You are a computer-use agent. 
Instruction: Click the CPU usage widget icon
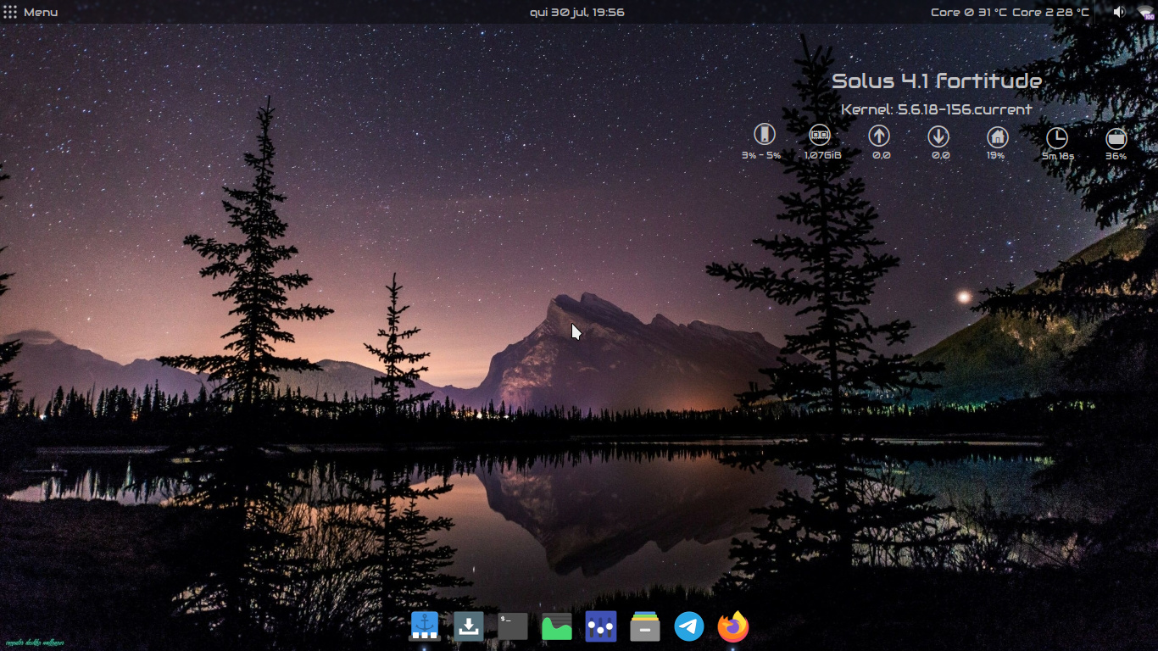point(765,135)
